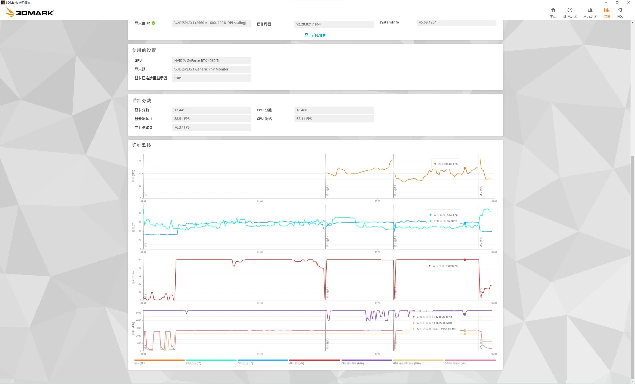Toggle the purple CPU clock legend series
Image resolution: width=635 pixels, height=384 pixels.
pyautogui.click(x=367, y=361)
